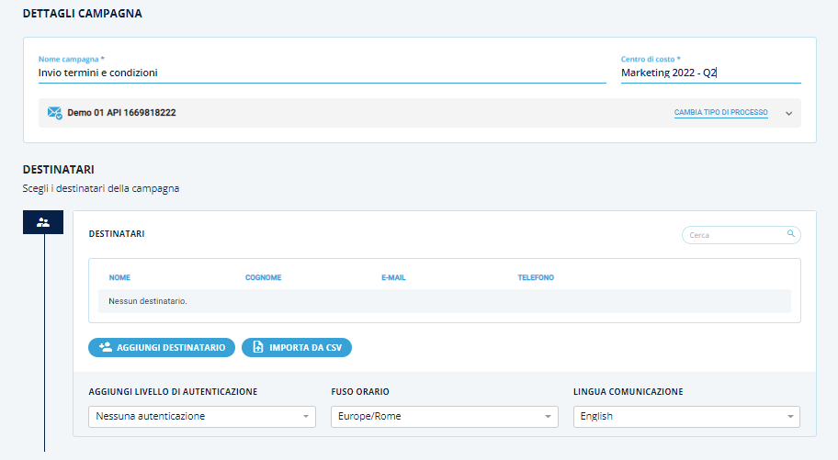The width and height of the screenshot is (838, 460).
Task: Select the recipients people icon tab
Action: (42, 222)
